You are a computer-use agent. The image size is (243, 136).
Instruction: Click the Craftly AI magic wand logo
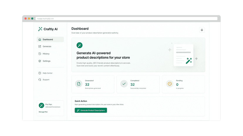40,29
